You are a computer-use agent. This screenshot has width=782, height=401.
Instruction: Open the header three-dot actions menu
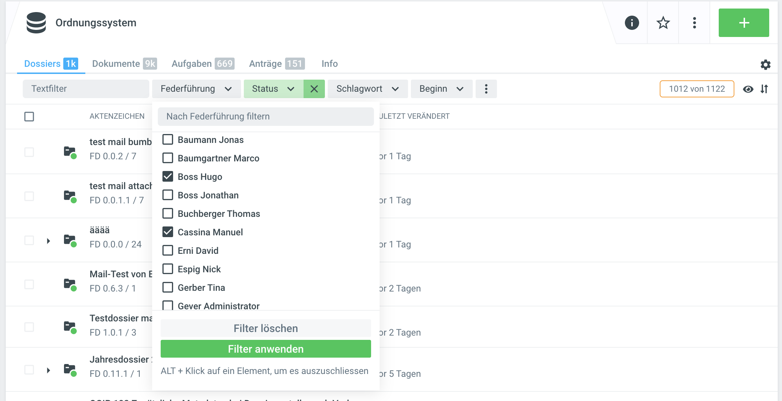(x=694, y=23)
